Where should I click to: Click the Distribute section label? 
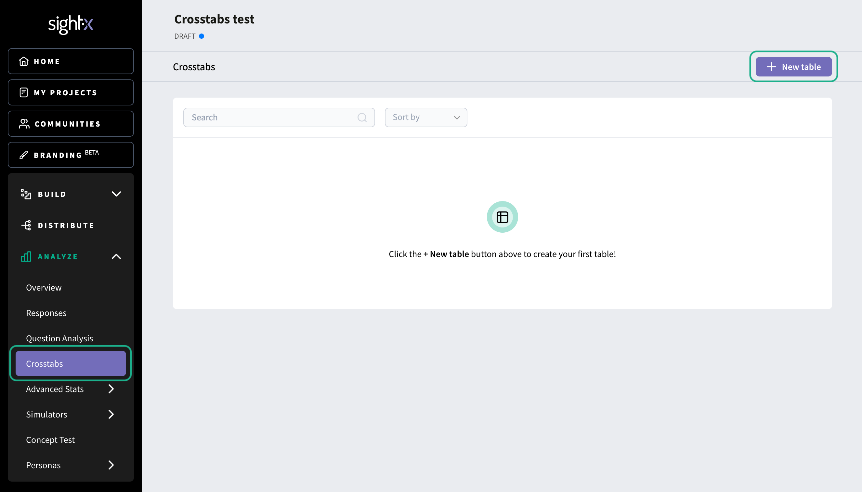tap(66, 225)
